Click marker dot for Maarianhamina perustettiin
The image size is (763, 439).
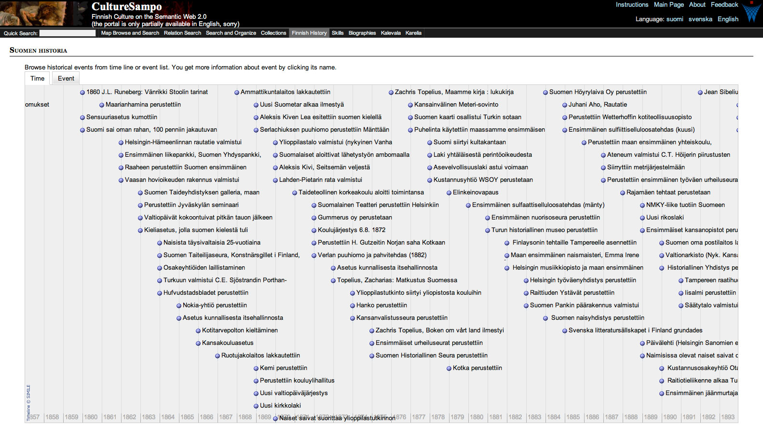(102, 105)
